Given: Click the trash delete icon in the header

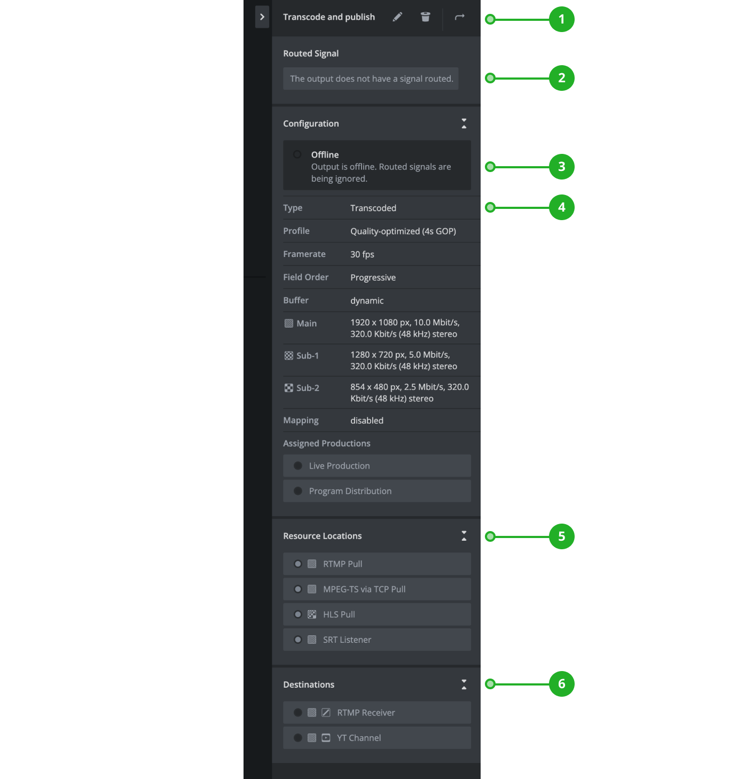Looking at the screenshot, I should [x=425, y=17].
